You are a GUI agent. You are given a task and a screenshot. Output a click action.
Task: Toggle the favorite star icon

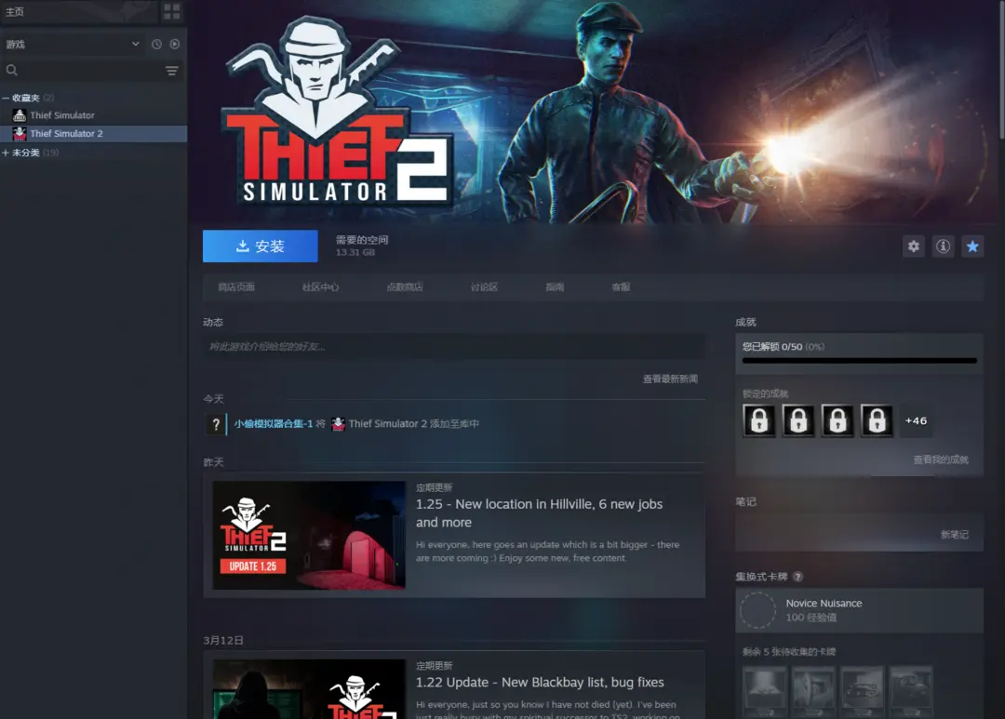(972, 246)
